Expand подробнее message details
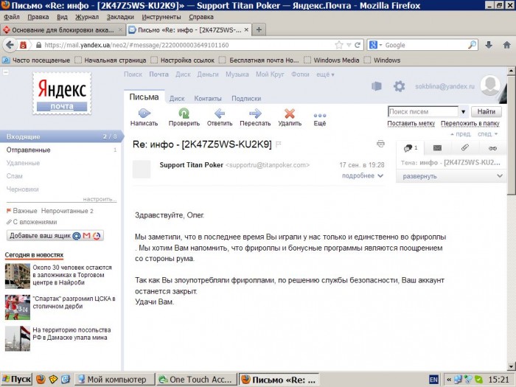 pos(363,175)
